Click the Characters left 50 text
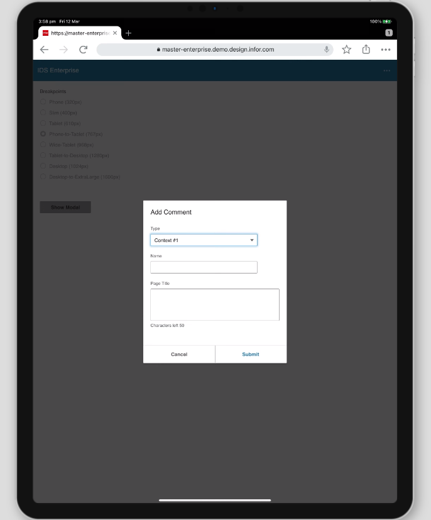 coord(167,325)
